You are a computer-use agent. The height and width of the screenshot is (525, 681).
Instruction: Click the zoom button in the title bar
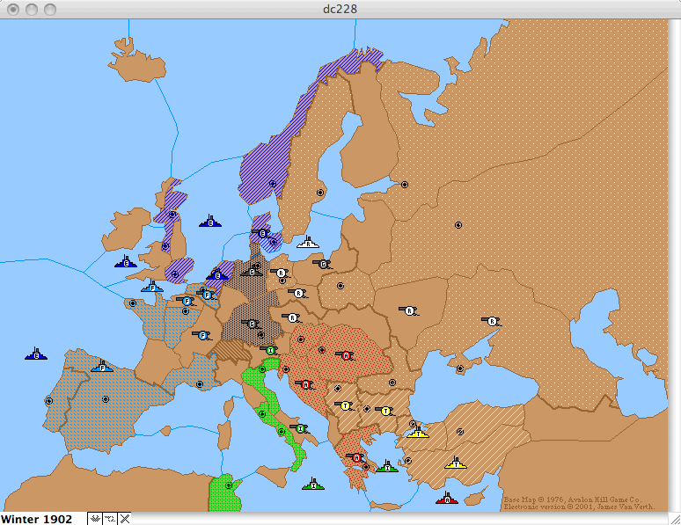tap(50, 9)
